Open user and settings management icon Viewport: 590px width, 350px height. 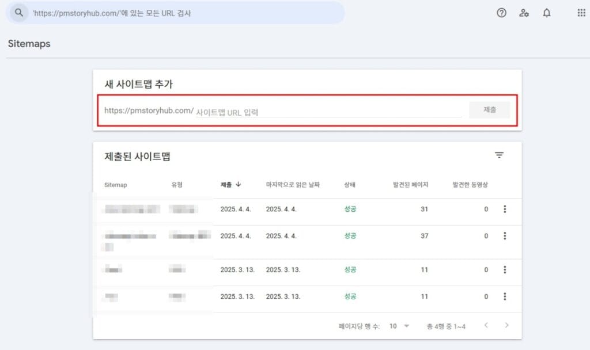tap(524, 13)
